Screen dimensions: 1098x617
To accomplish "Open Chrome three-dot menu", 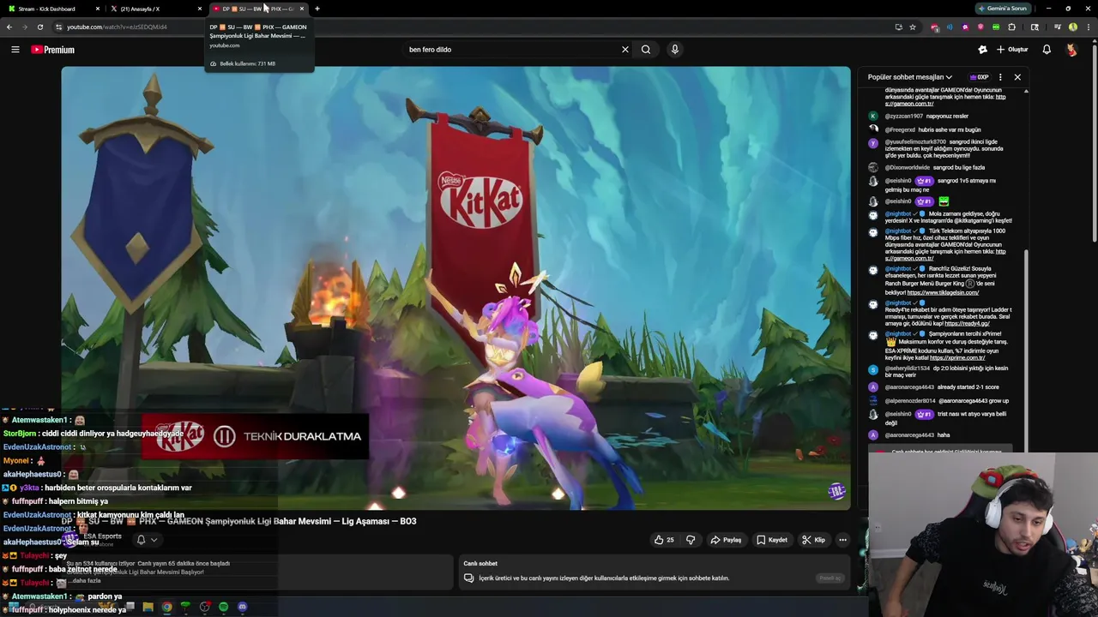I will (x=1088, y=27).
